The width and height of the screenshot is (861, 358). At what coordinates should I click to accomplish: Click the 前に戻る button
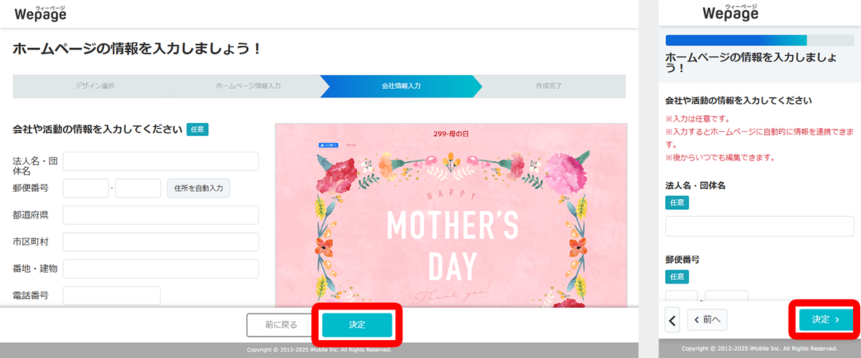(281, 324)
